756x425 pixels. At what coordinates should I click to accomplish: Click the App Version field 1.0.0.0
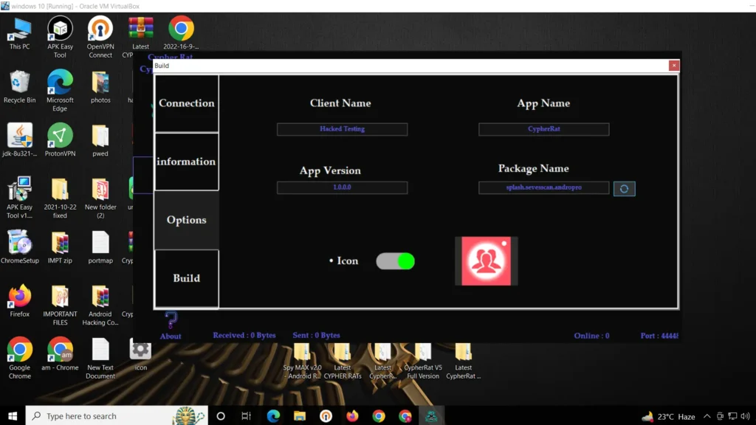[x=342, y=187]
